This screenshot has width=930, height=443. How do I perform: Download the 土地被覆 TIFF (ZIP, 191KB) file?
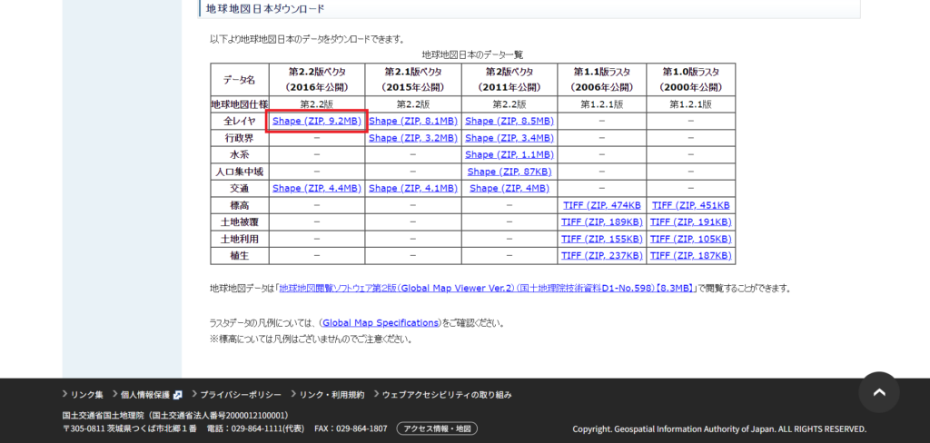click(690, 222)
